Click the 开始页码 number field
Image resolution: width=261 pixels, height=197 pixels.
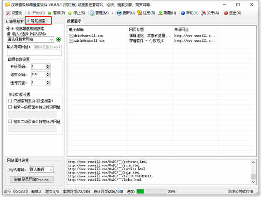pos(39,67)
